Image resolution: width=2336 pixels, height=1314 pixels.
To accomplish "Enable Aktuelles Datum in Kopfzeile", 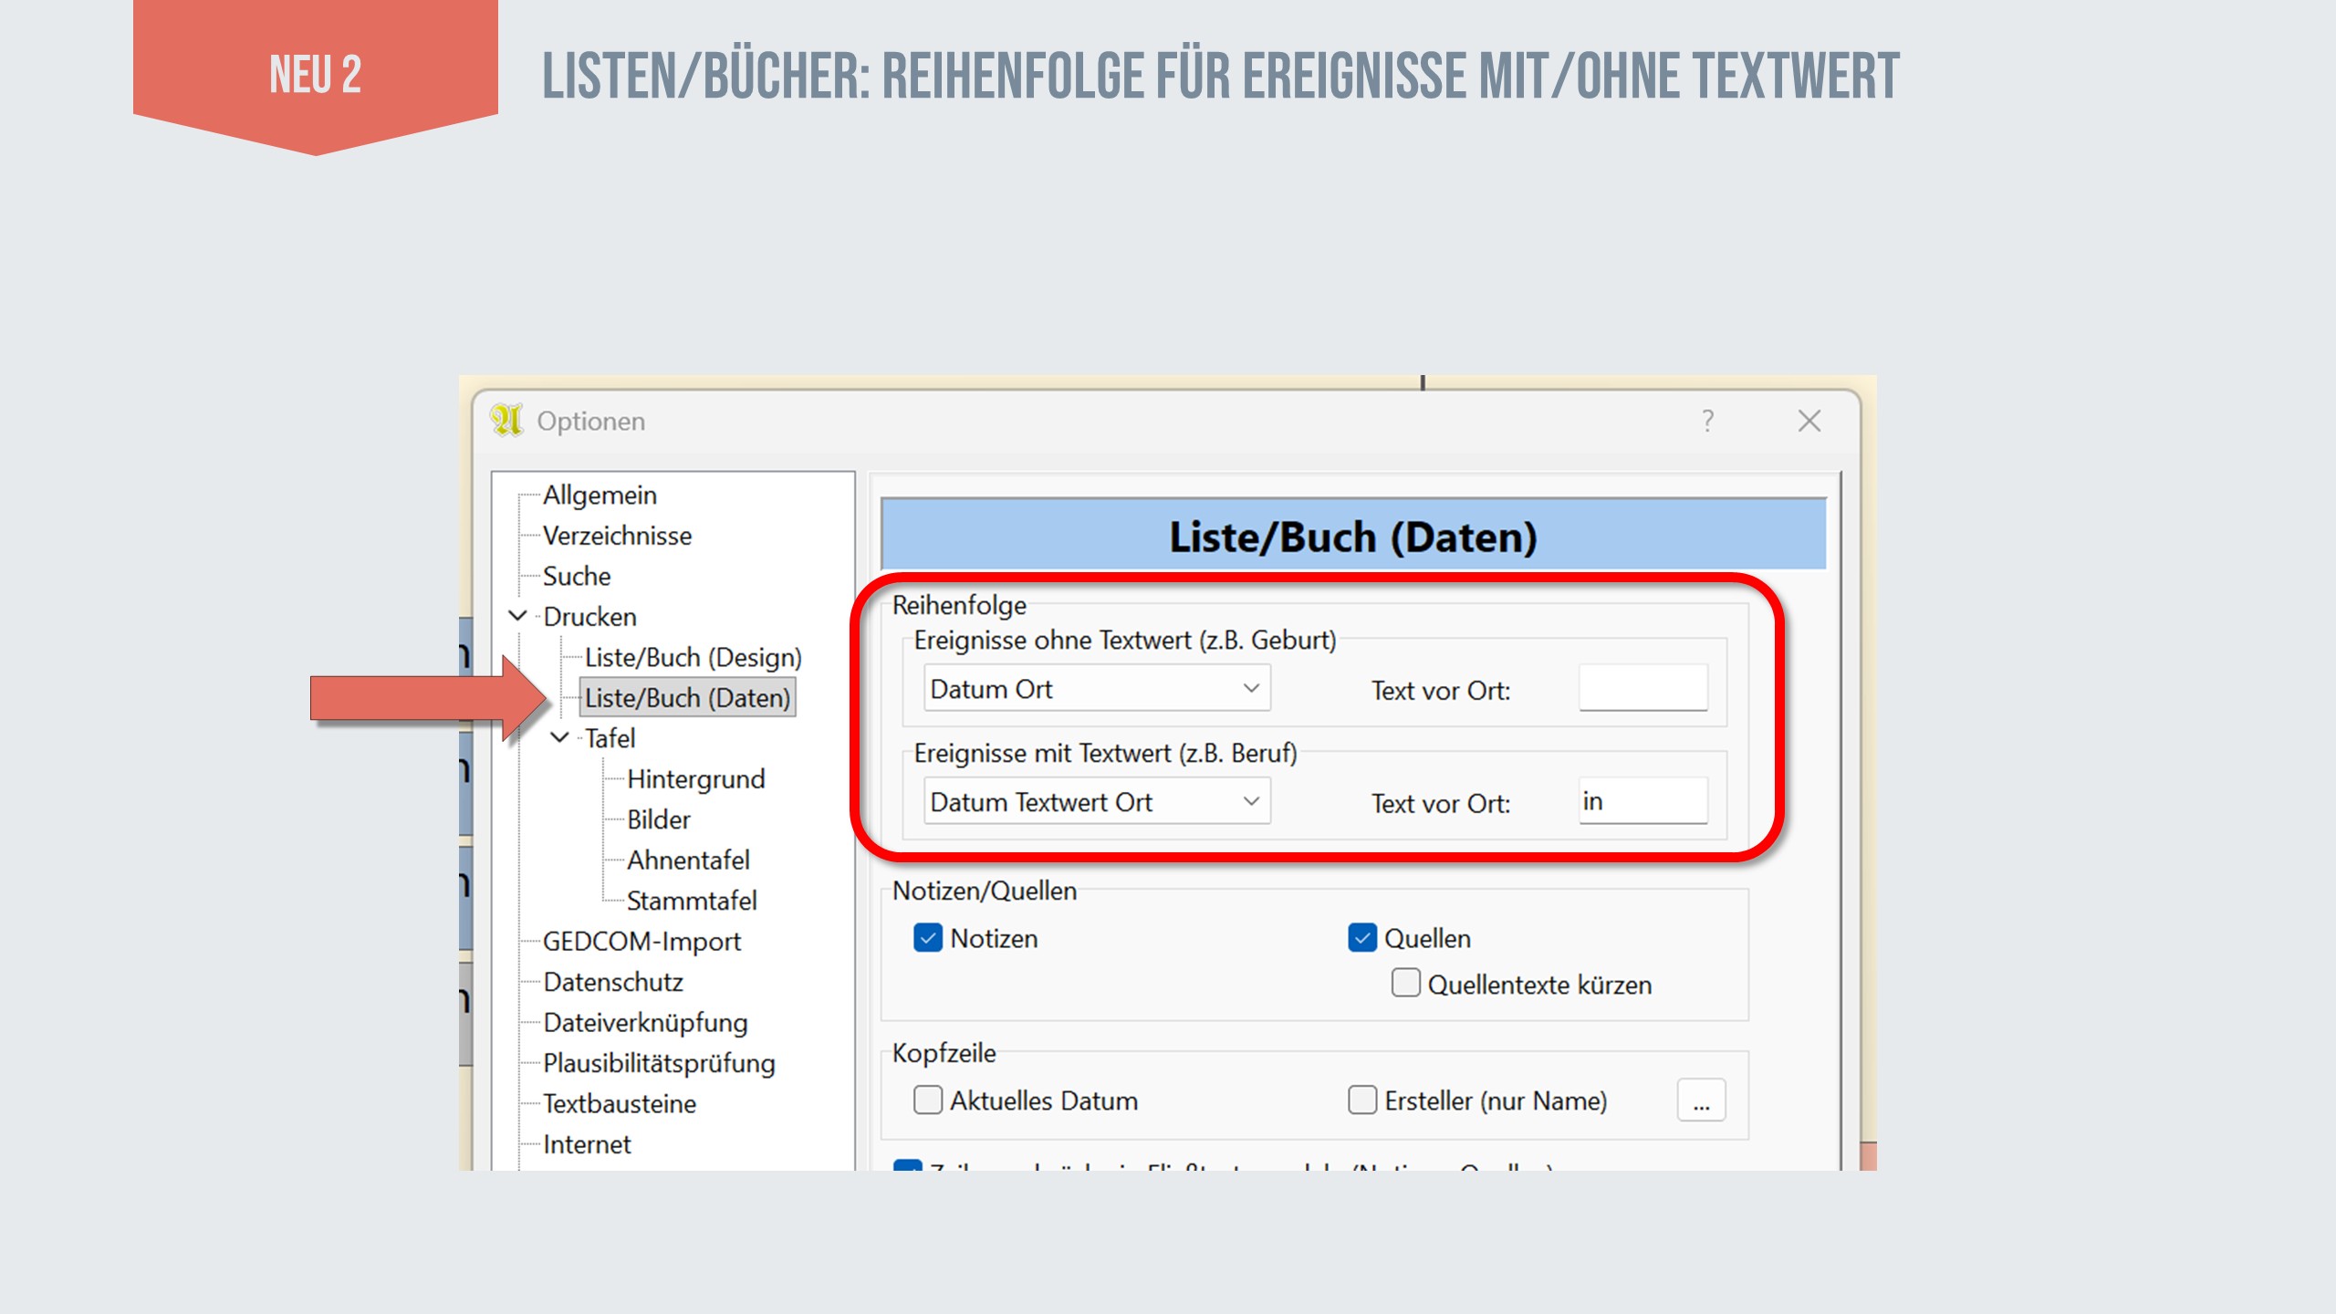I will click(x=927, y=1100).
